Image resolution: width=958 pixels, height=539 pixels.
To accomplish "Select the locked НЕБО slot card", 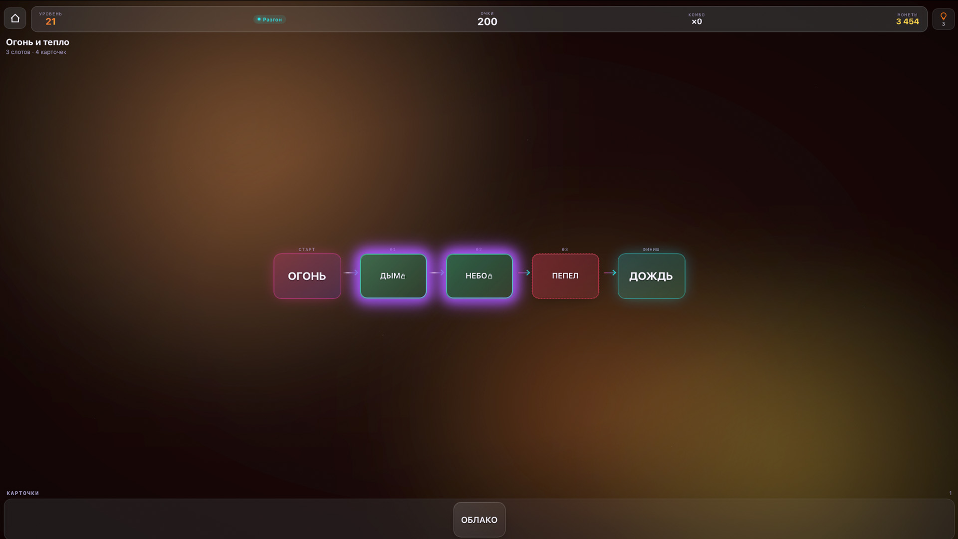I will 479,276.
